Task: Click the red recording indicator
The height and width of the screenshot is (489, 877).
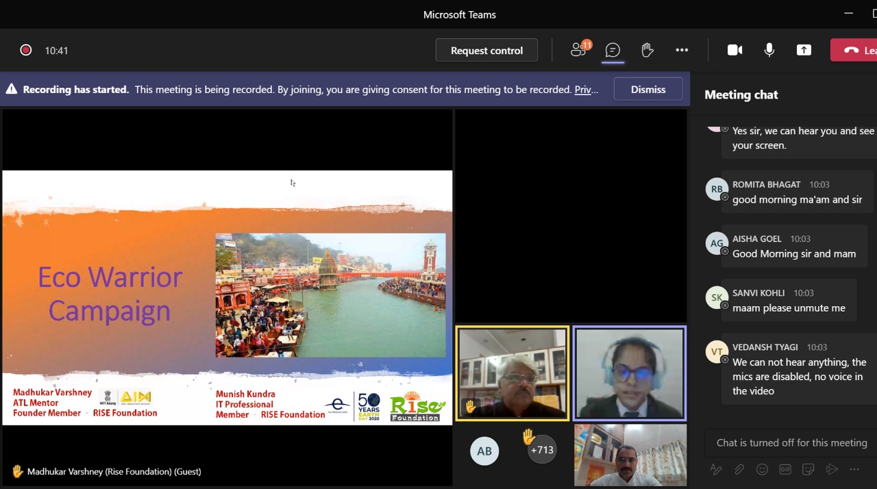Action: (x=26, y=50)
